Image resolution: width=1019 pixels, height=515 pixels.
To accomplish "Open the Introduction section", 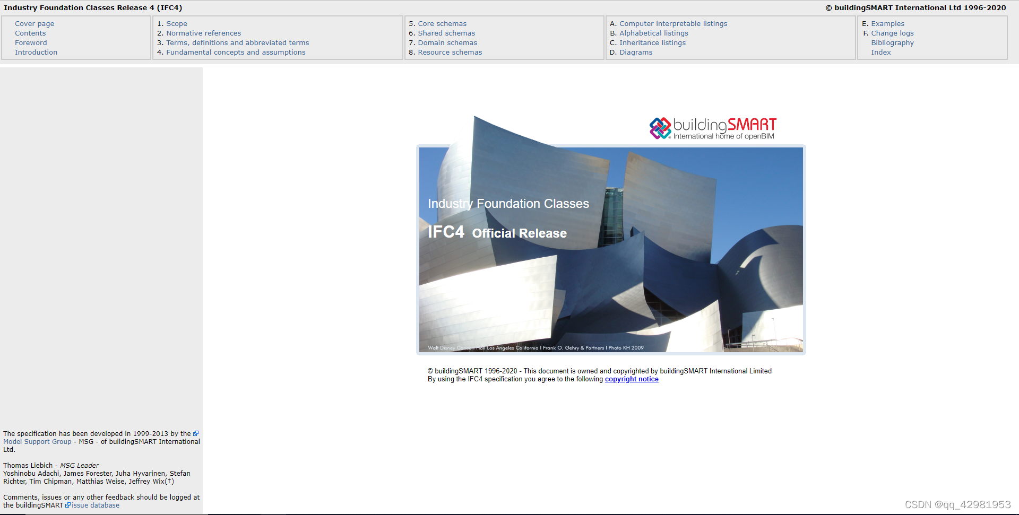I will pos(36,53).
